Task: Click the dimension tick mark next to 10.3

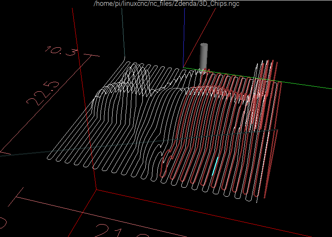Action: coord(91,55)
